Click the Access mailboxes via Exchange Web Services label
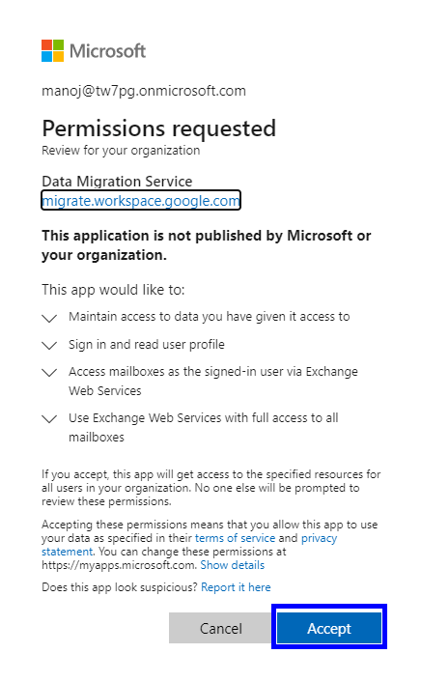The image size is (421, 682). click(213, 381)
